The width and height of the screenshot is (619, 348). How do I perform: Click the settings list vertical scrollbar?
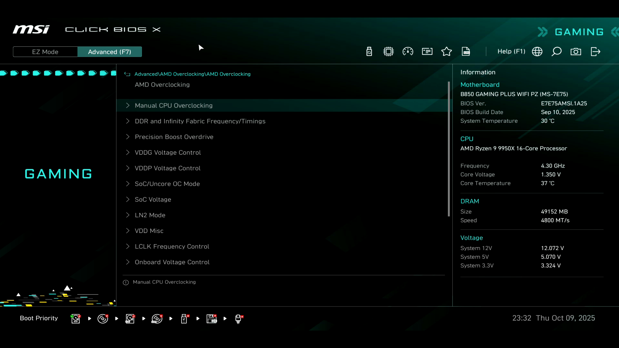[448, 148]
